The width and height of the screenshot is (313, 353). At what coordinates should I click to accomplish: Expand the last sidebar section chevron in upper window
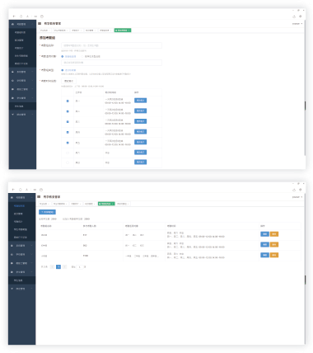(32, 115)
